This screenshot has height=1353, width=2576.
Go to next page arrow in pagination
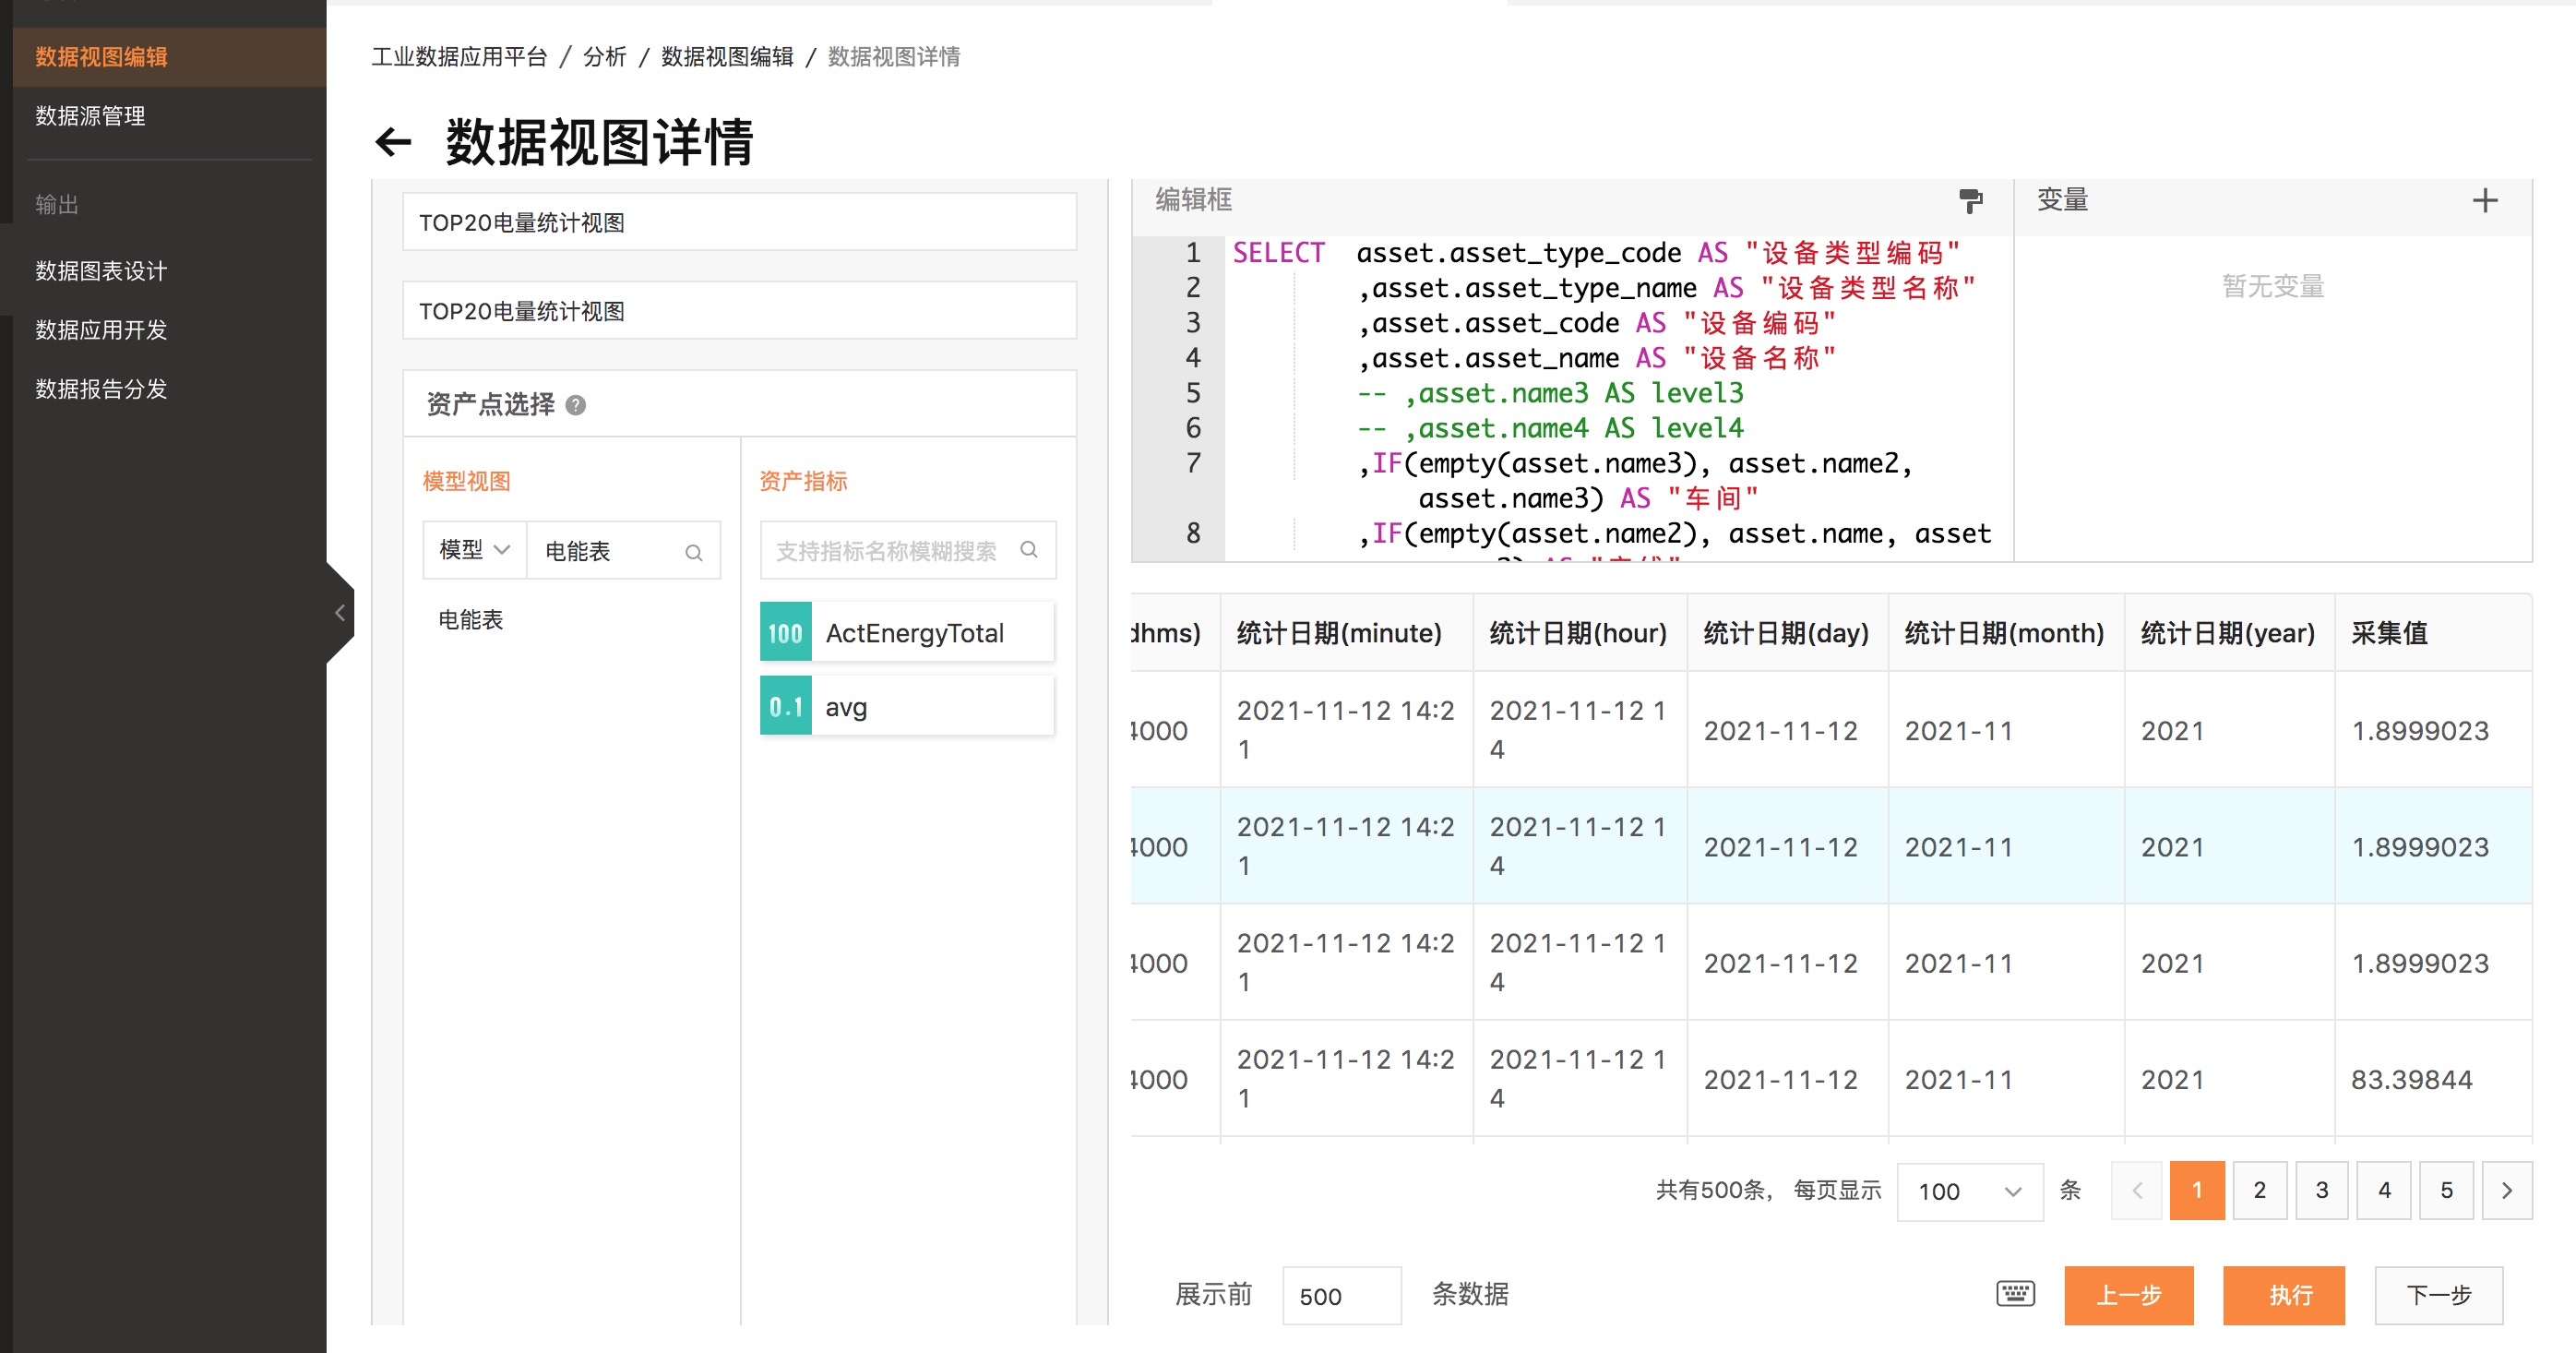click(2506, 1190)
